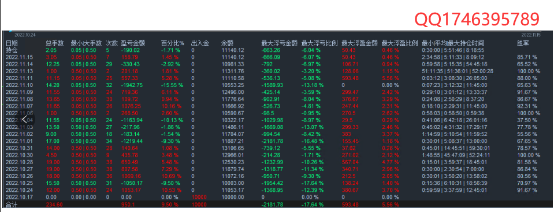Select the 最大浮盈比例 column header
This screenshot has width=554, height=212.
(400, 43)
